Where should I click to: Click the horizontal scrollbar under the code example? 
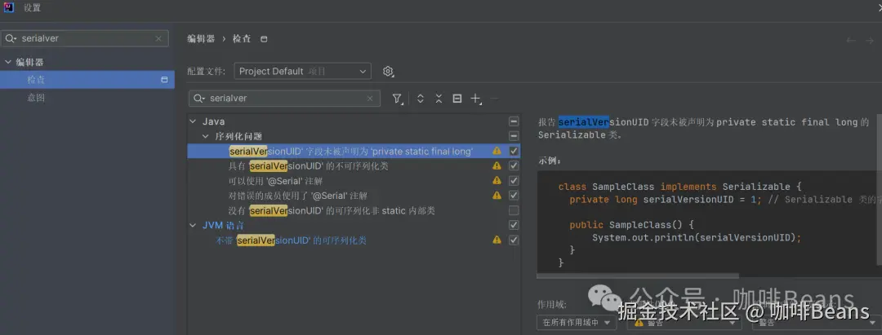[x=638, y=275]
